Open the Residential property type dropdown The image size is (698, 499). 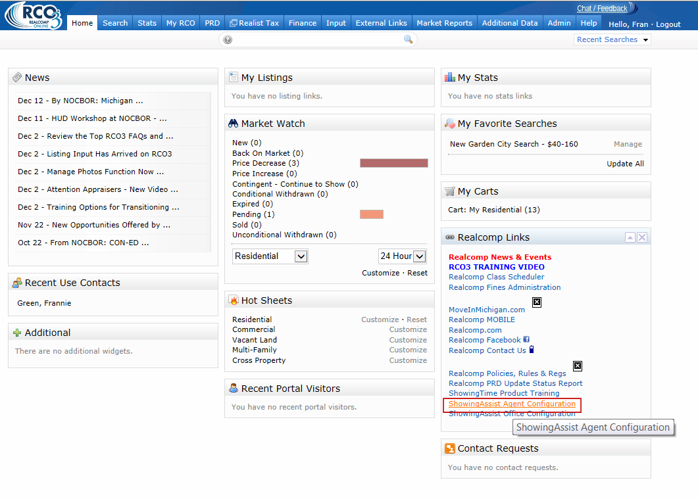(270, 256)
